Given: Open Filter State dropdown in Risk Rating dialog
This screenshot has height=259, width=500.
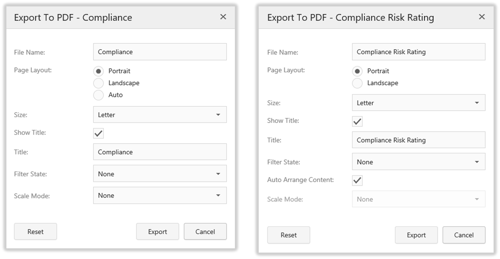Looking at the screenshot, I should pyautogui.click(x=419, y=162).
